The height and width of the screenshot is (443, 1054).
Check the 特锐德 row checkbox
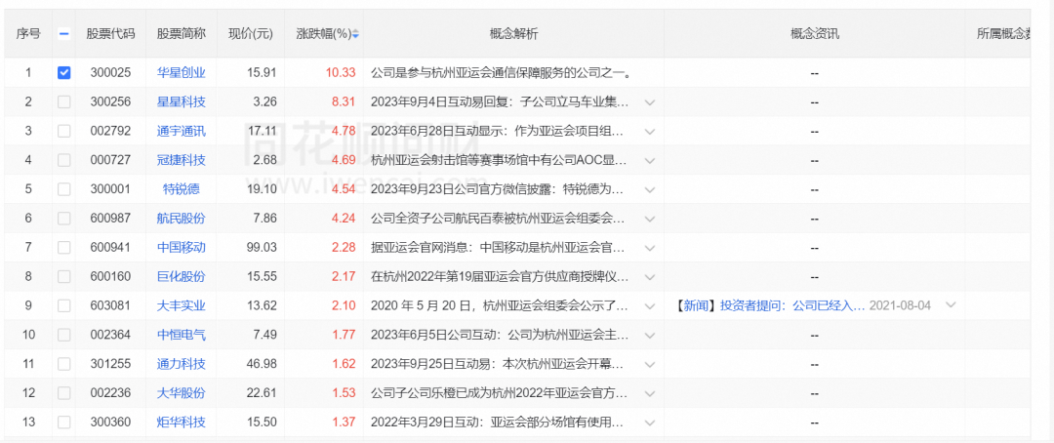click(63, 189)
